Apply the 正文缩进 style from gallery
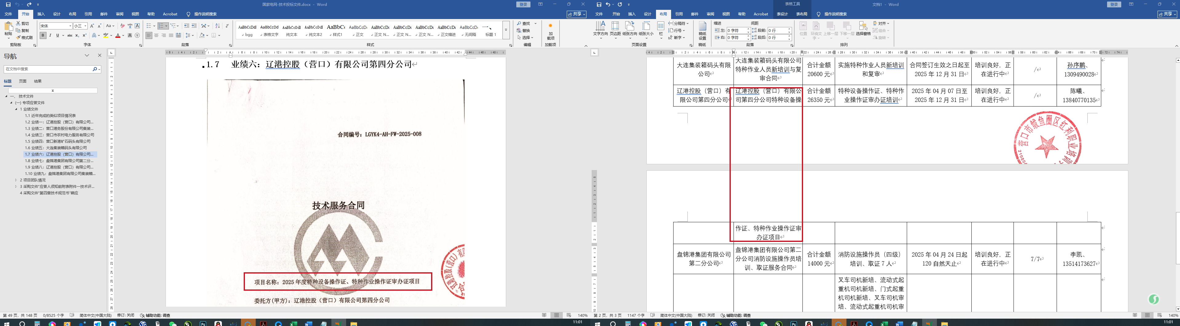 (x=447, y=30)
